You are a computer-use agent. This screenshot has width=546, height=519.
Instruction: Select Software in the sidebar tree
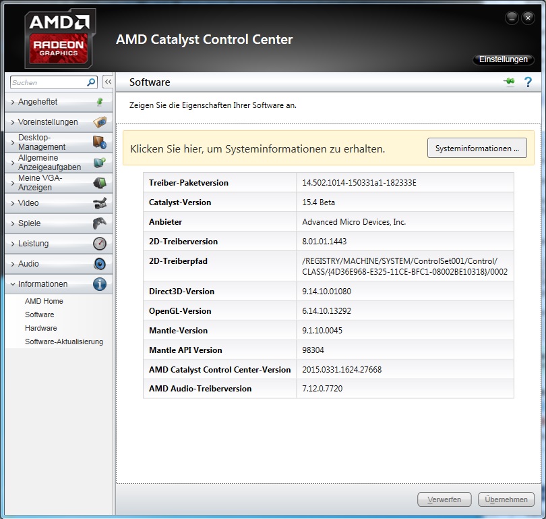[39, 315]
